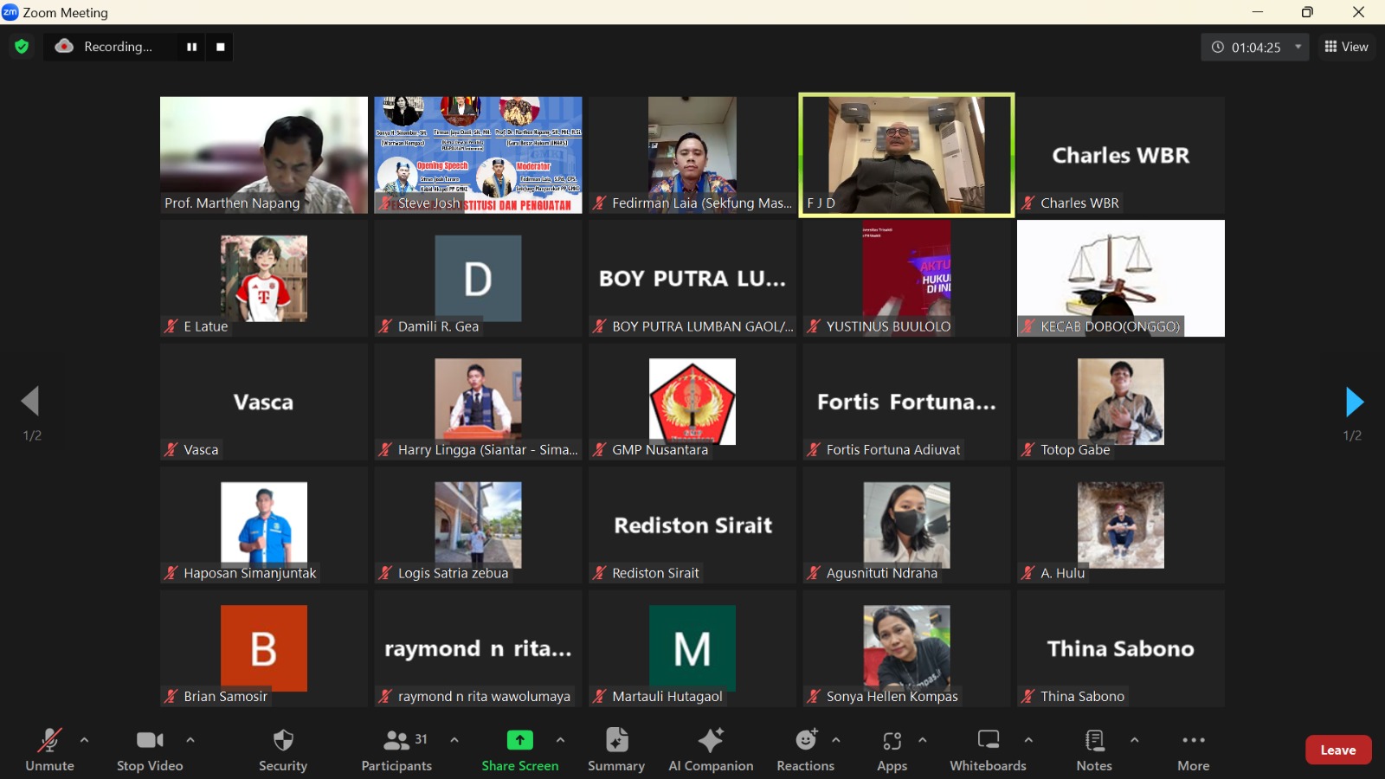Leave the meeting
The image size is (1385, 779).
tap(1337, 750)
